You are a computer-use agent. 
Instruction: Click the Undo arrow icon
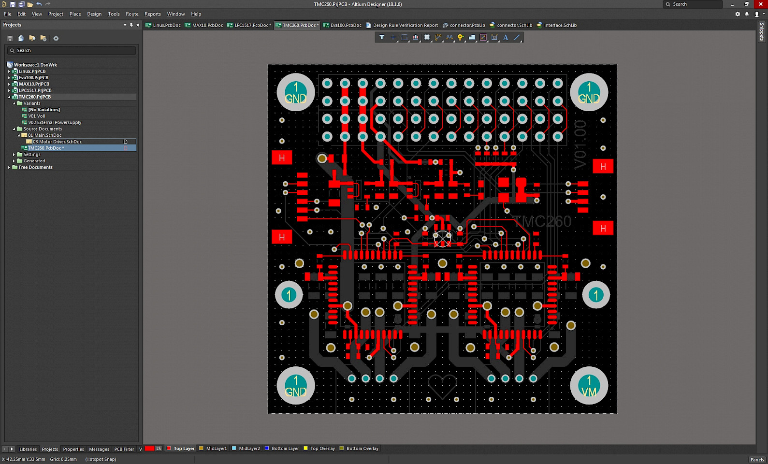click(39, 4)
